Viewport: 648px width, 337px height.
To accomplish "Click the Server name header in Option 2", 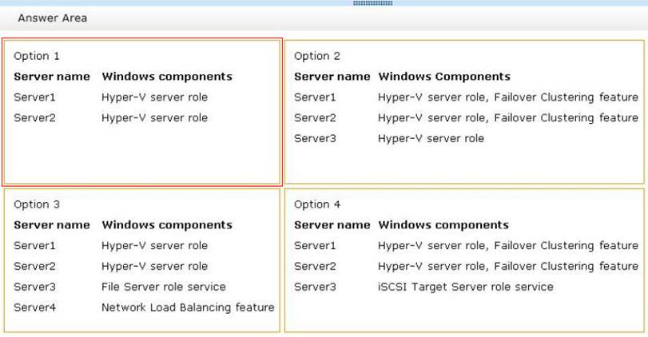I will pos(332,77).
